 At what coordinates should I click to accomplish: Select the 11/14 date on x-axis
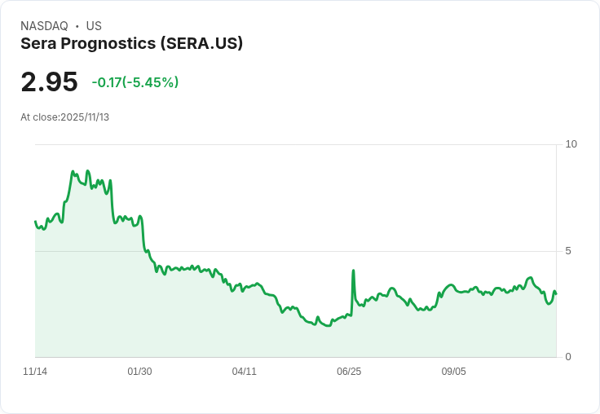35,372
